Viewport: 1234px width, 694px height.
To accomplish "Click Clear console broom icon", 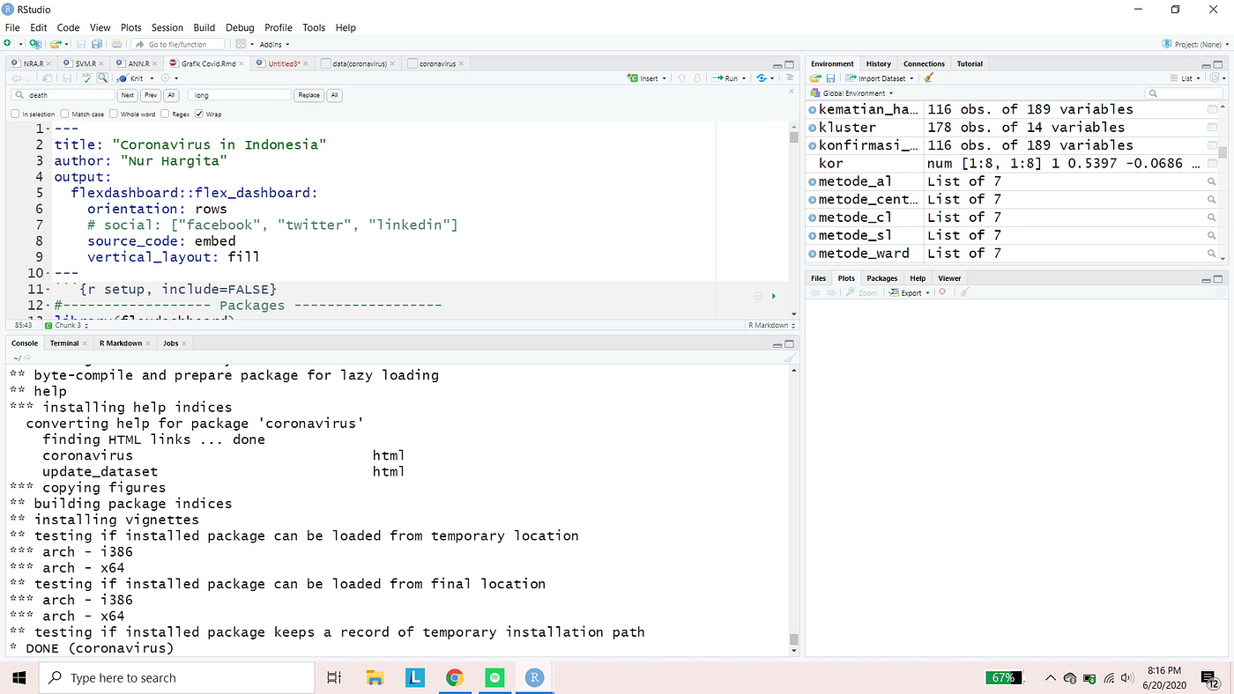I will coord(790,358).
